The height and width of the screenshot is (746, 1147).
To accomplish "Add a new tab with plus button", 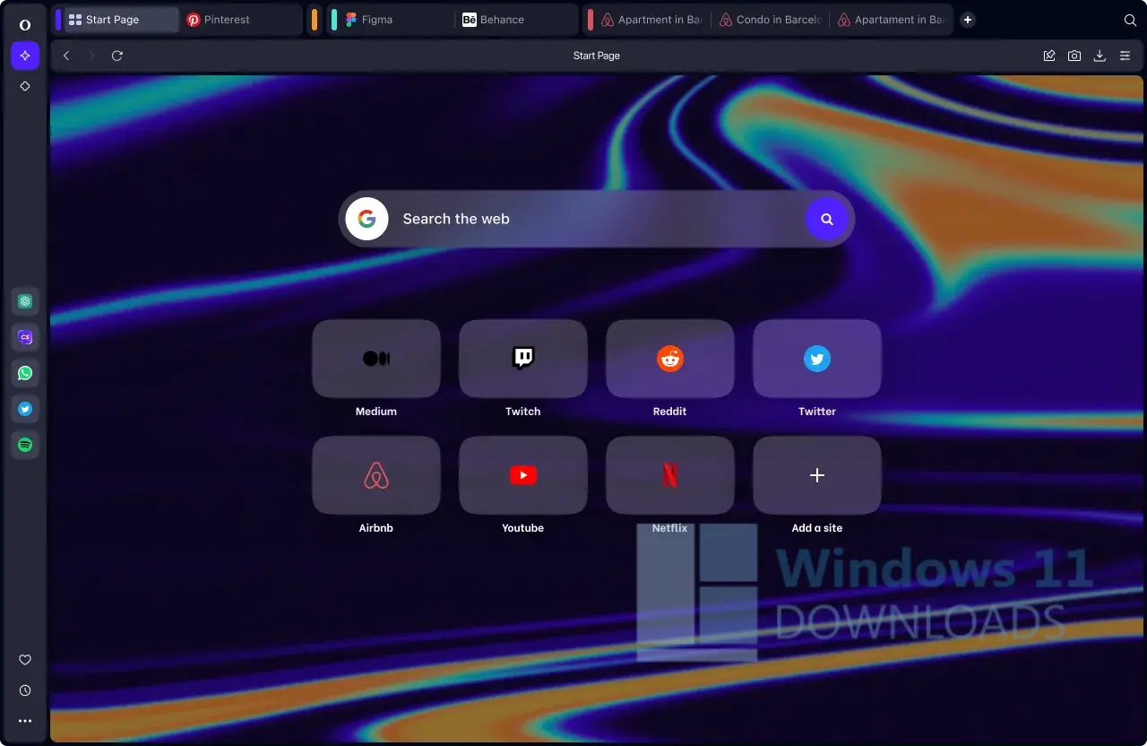I will (968, 20).
